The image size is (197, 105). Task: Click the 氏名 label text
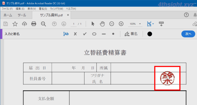97,82
